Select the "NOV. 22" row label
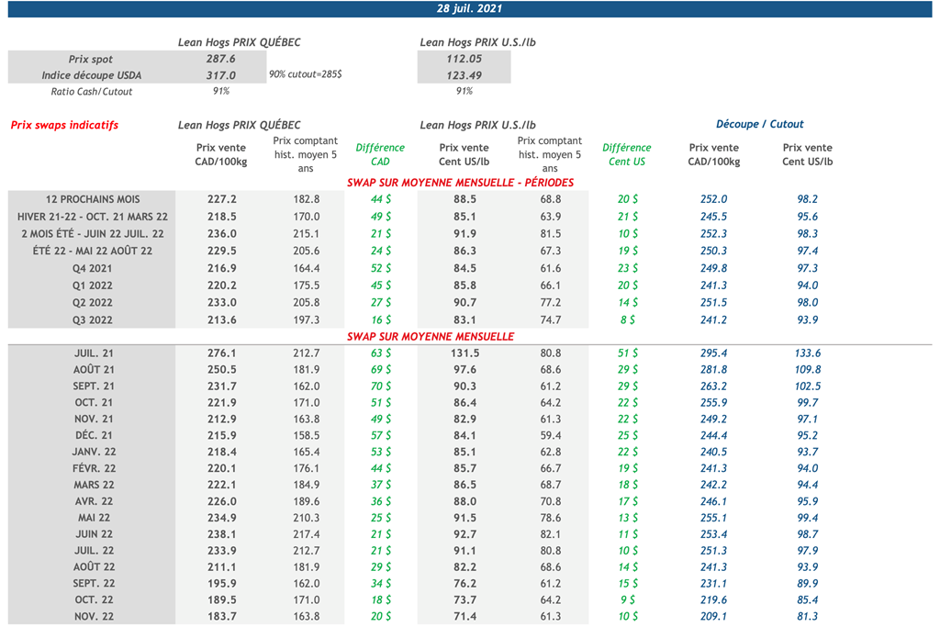The height and width of the screenshot is (627, 940). (x=93, y=617)
